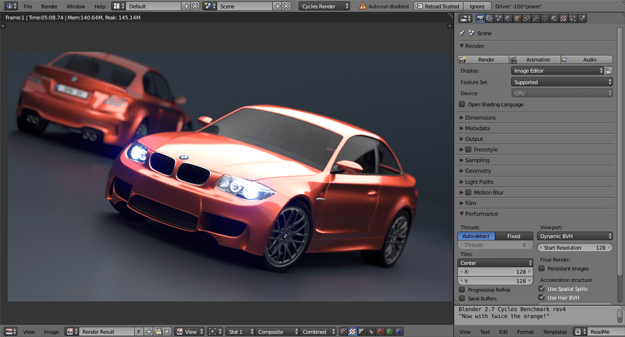
Task: Open the Particles properties icon
Action: pyautogui.click(x=573, y=18)
